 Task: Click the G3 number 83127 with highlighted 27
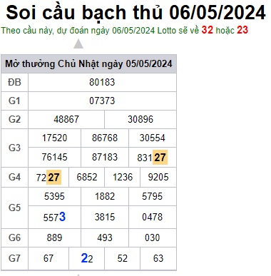click(x=153, y=158)
